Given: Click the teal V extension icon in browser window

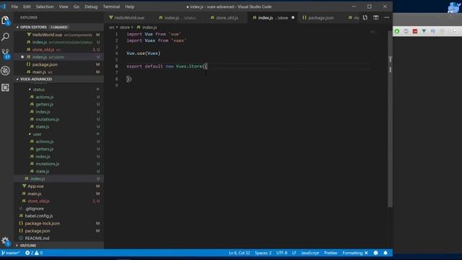Looking at the screenshot, I should [424, 31].
